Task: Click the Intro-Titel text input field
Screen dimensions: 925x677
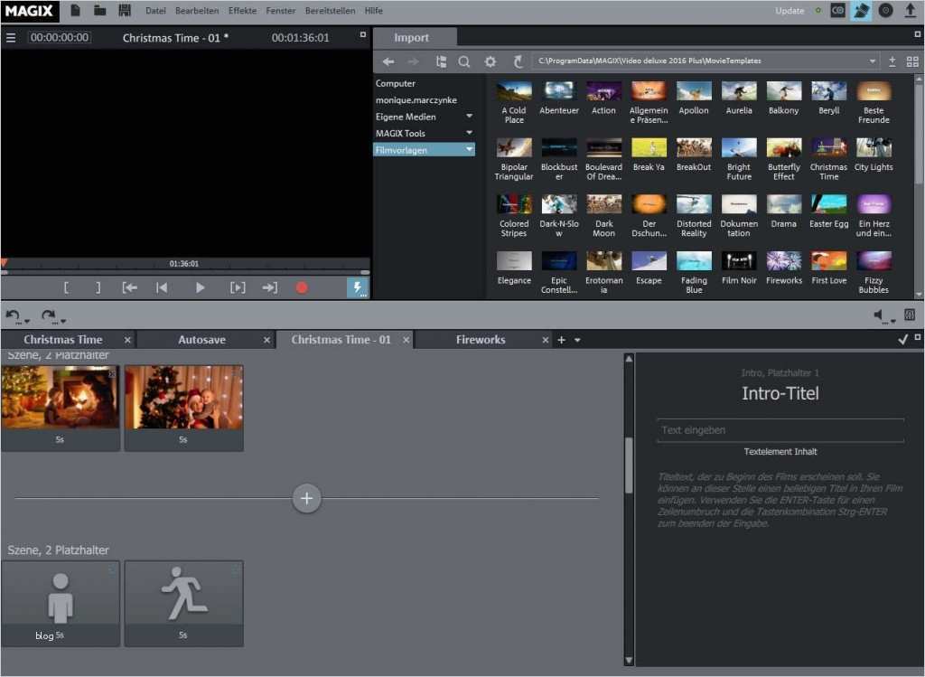Action: pyautogui.click(x=780, y=430)
